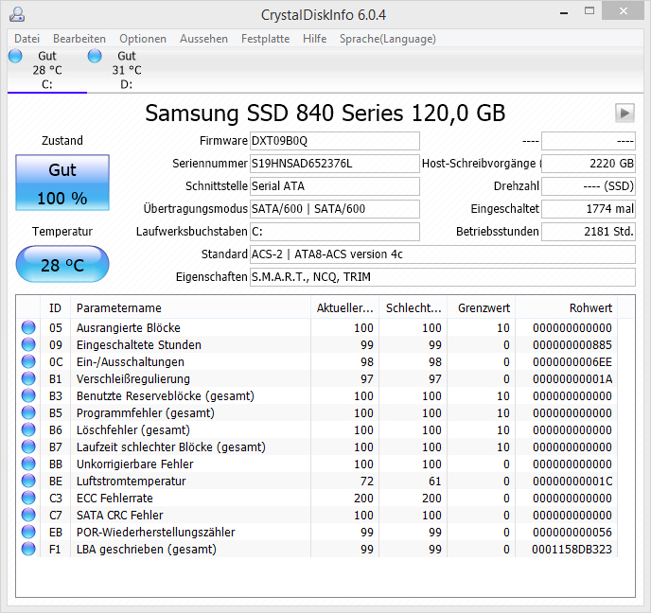Image resolution: width=651 pixels, height=613 pixels.
Task: Click the Rohwert column header
Action: pyautogui.click(x=566, y=308)
